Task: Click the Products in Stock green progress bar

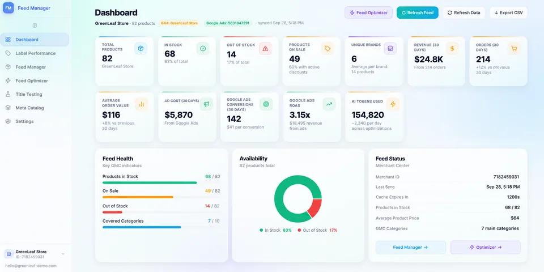Action: click(x=150, y=182)
